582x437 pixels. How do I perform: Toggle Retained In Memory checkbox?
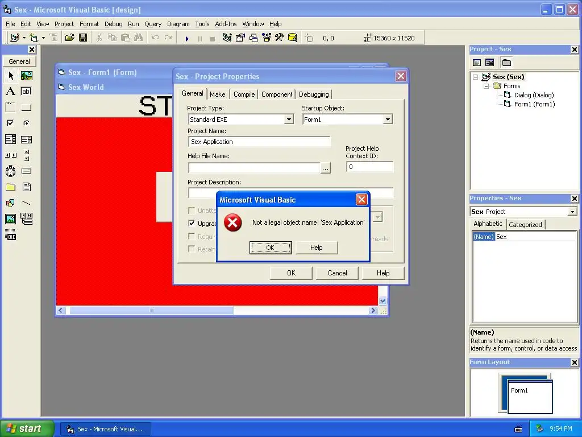(x=192, y=249)
